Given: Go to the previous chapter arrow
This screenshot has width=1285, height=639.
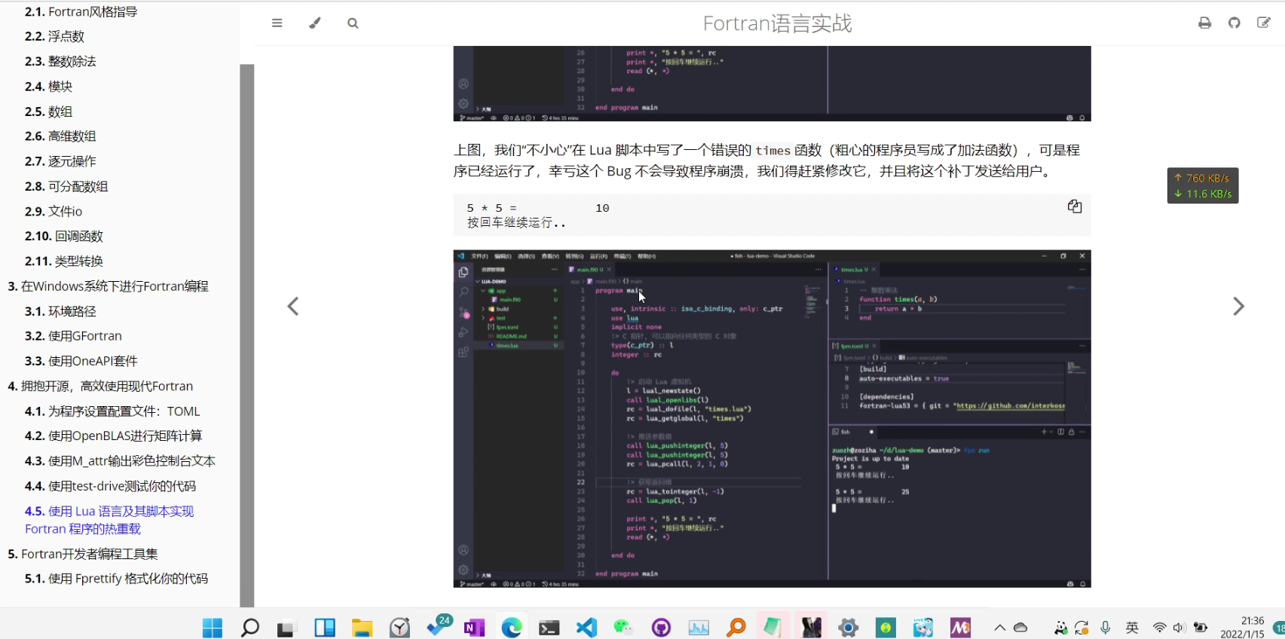Looking at the screenshot, I should click(x=293, y=307).
